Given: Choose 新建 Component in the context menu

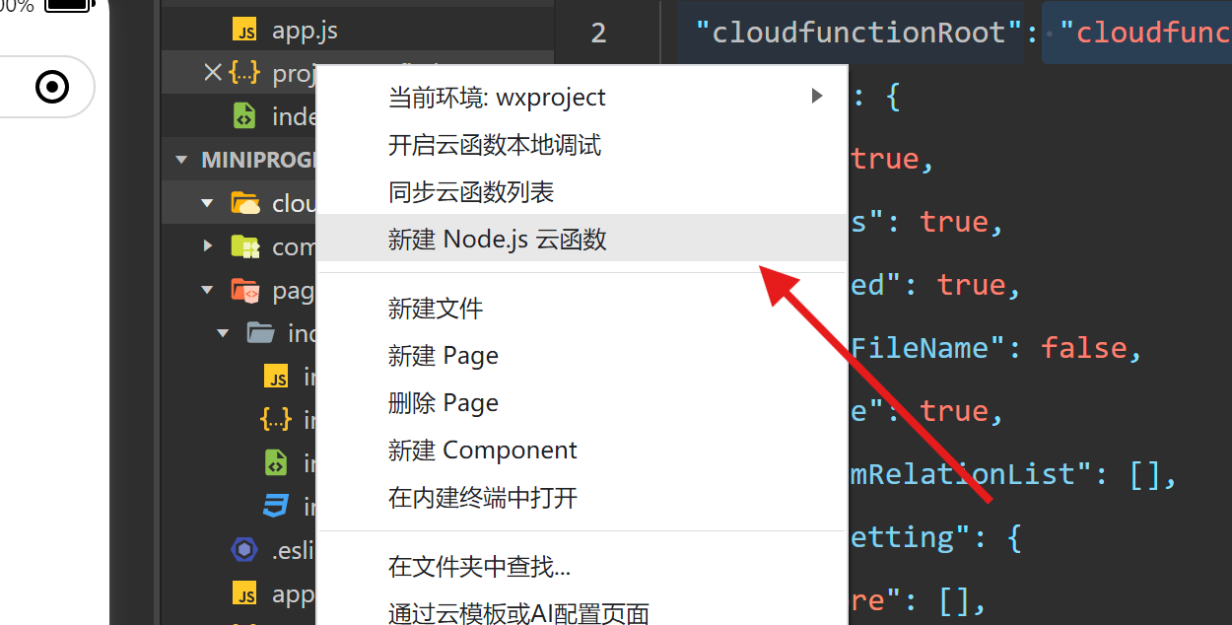Looking at the screenshot, I should pyautogui.click(x=483, y=450).
